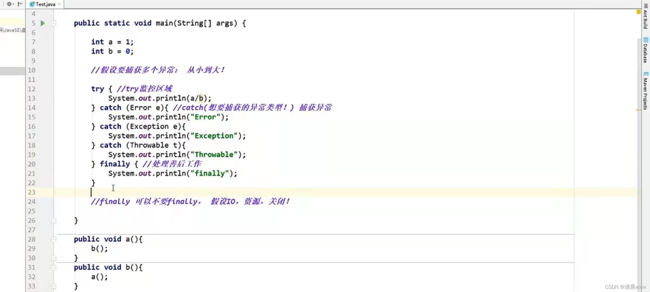Close the Test.java tab
This screenshot has height=292, width=650.
click(x=59, y=4)
